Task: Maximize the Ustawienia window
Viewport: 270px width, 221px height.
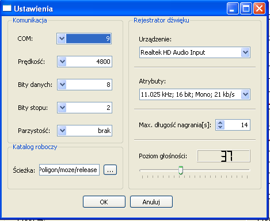Action: (246, 9)
